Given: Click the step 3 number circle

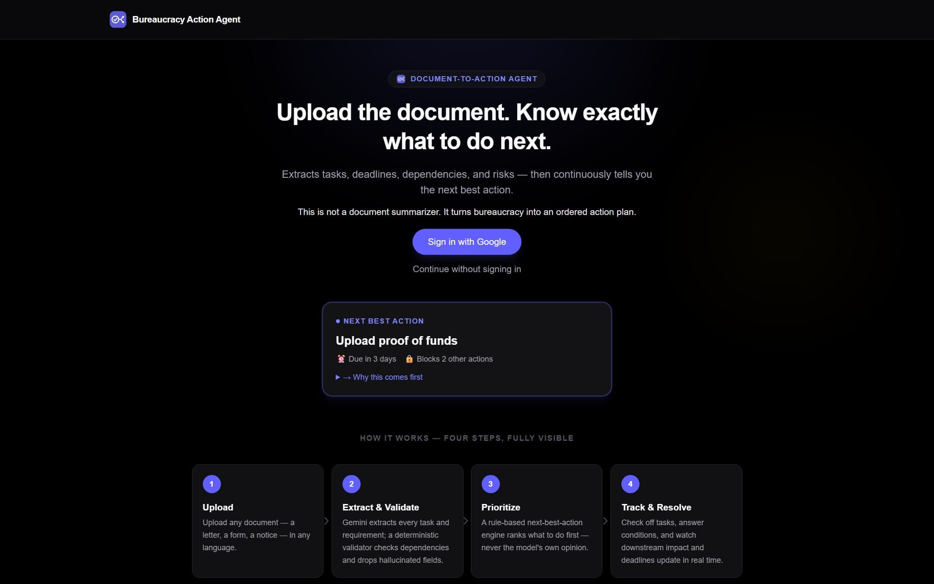Looking at the screenshot, I should pyautogui.click(x=490, y=484).
